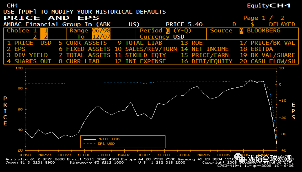Select option 13 ROE
302x172 pixels.
[192, 43]
